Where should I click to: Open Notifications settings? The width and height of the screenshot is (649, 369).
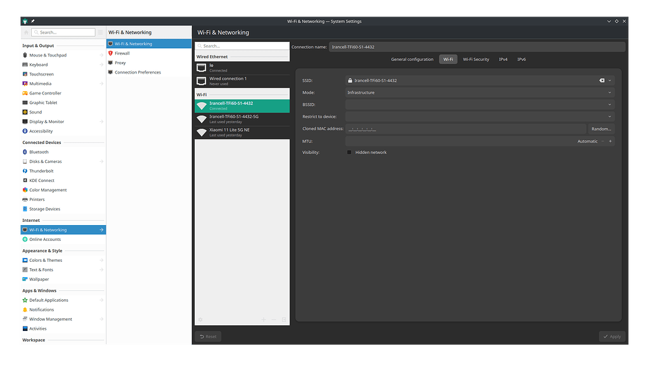click(63, 310)
